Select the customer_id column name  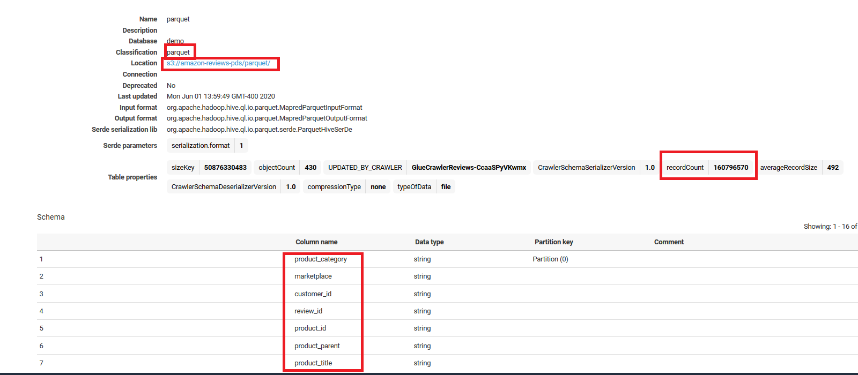(x=313, y=294)
